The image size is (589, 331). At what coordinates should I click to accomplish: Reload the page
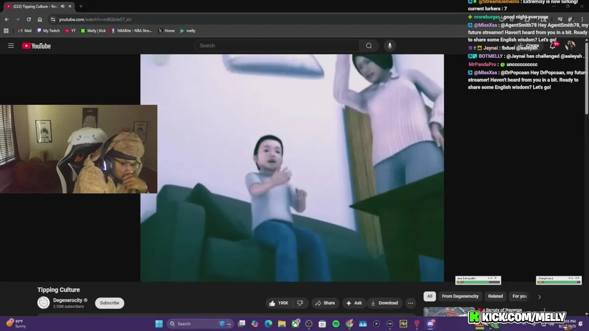[x=29, y=19]
